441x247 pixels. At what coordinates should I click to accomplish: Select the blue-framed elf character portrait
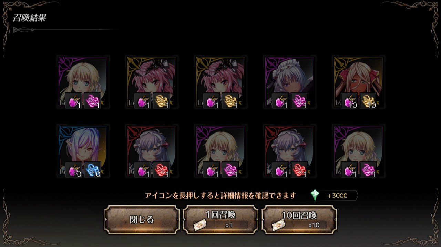[x=83, y=151]
